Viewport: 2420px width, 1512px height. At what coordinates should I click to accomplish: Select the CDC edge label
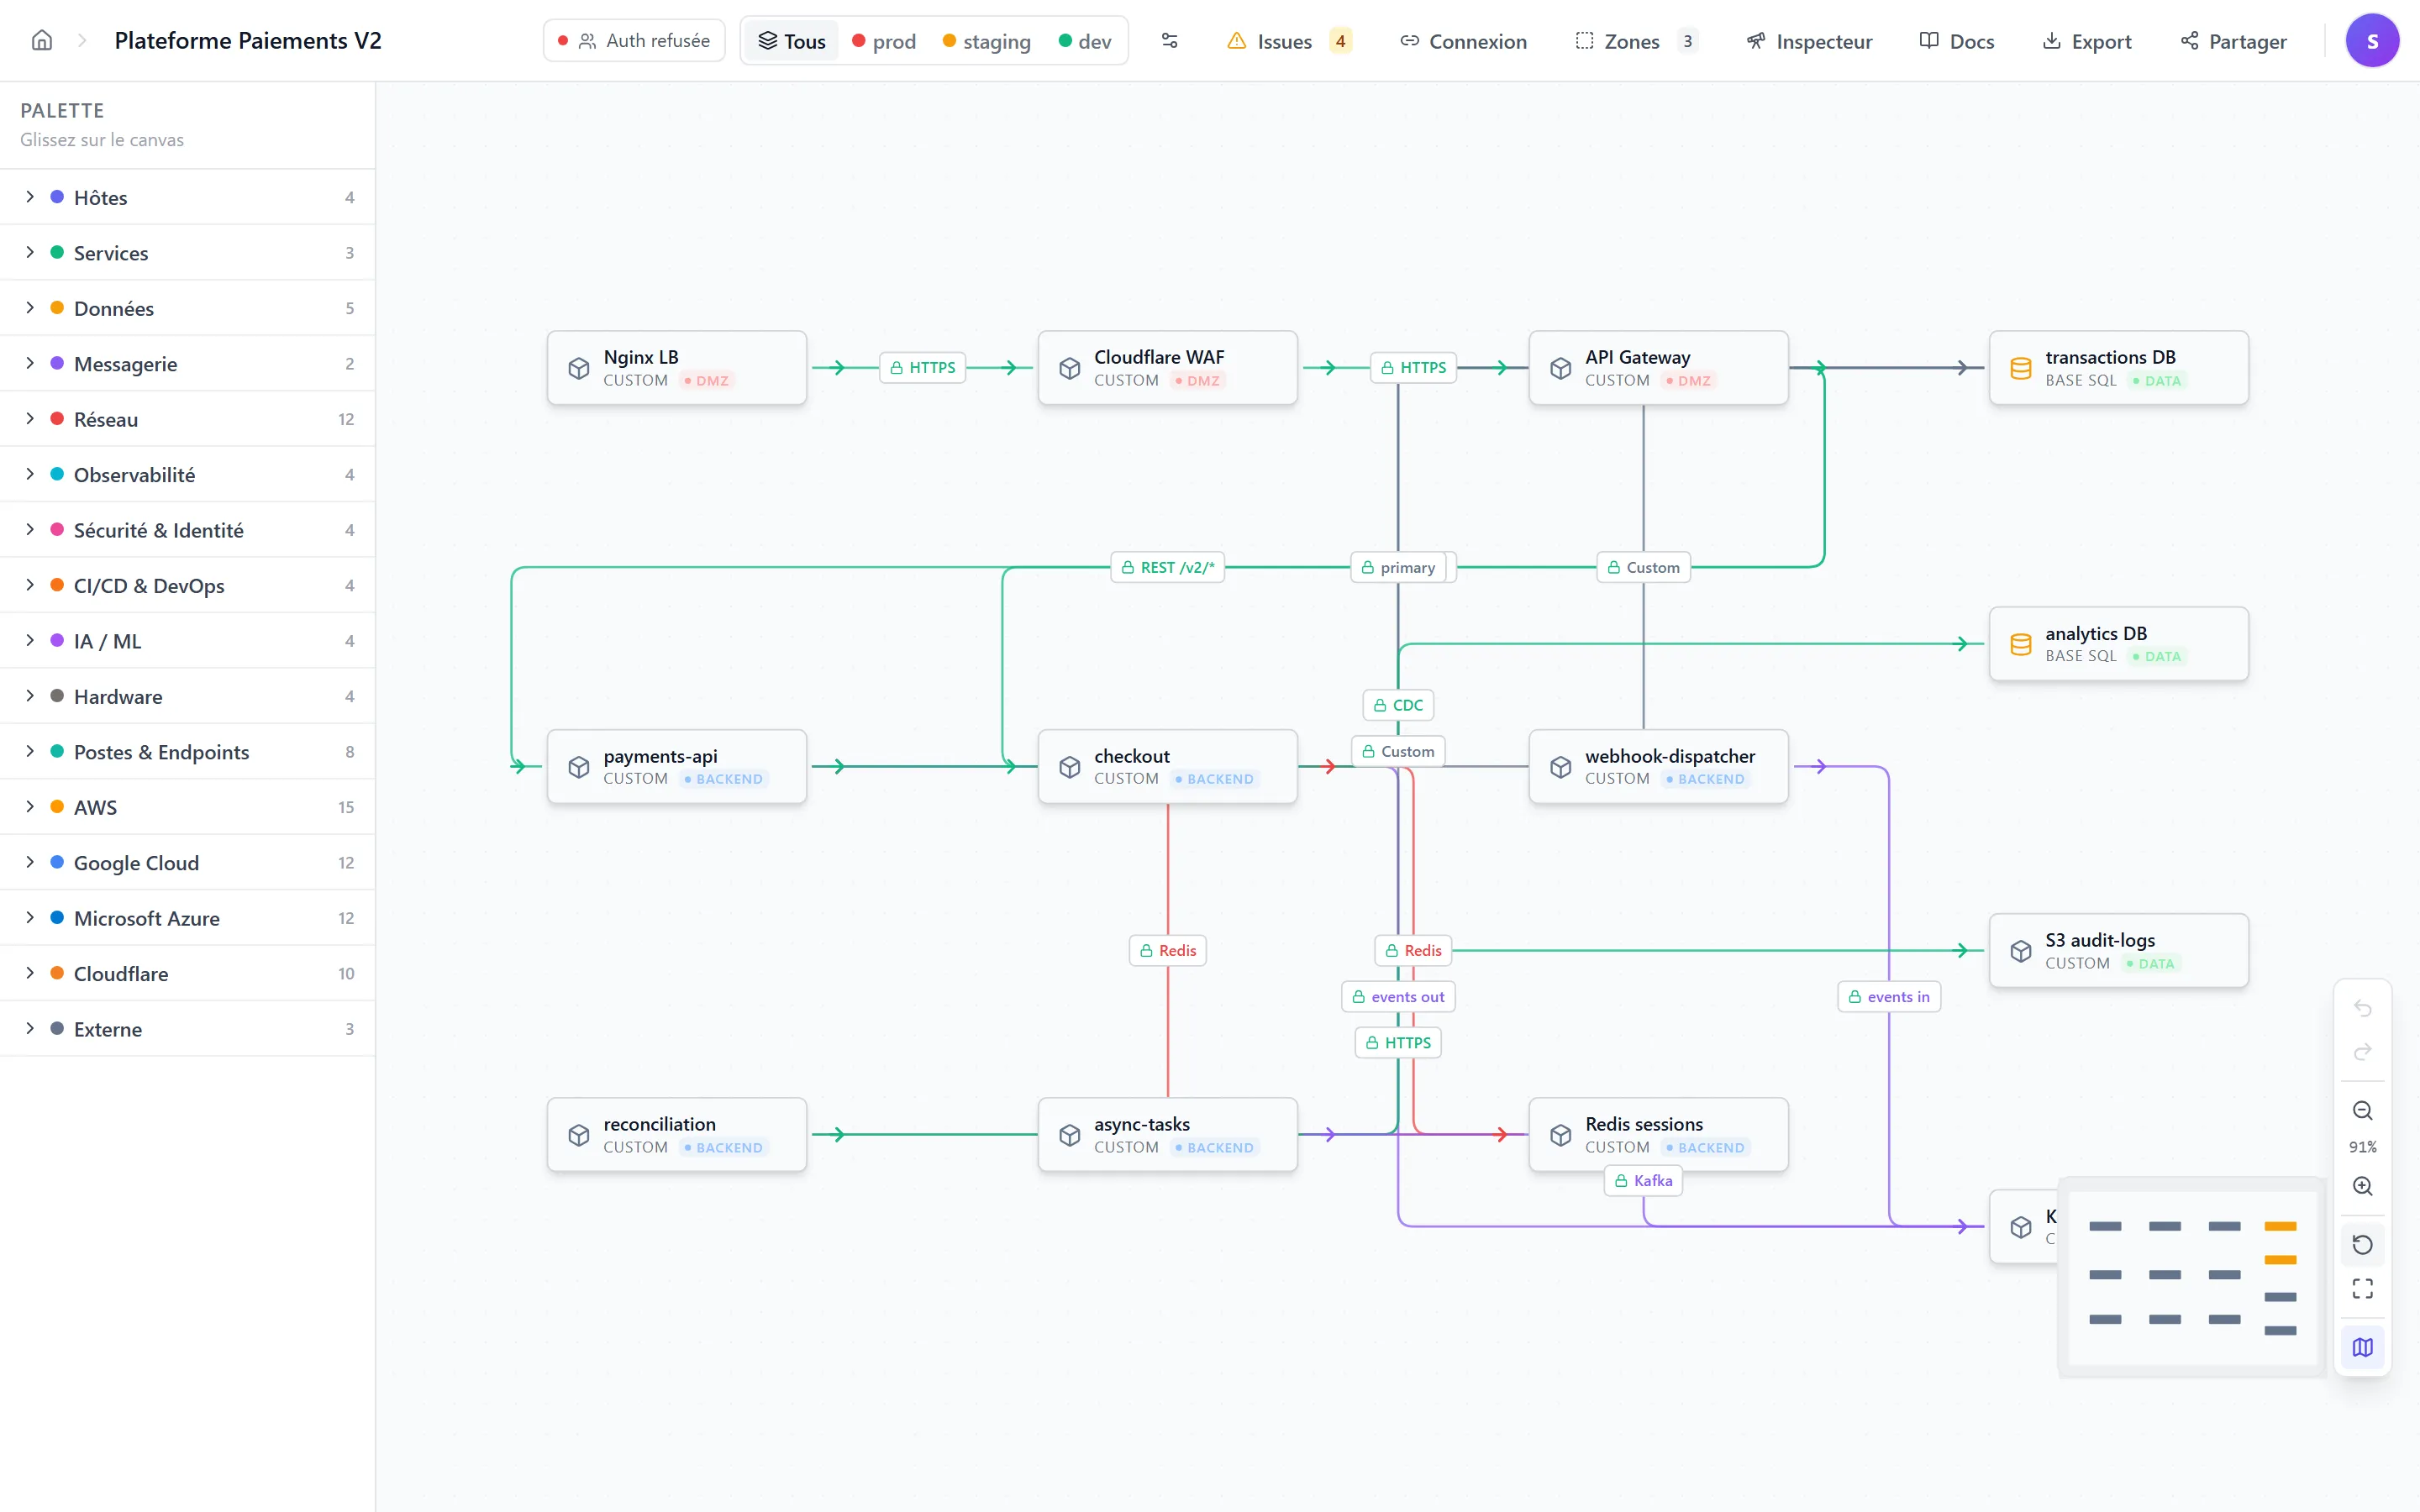point(1398,705)
